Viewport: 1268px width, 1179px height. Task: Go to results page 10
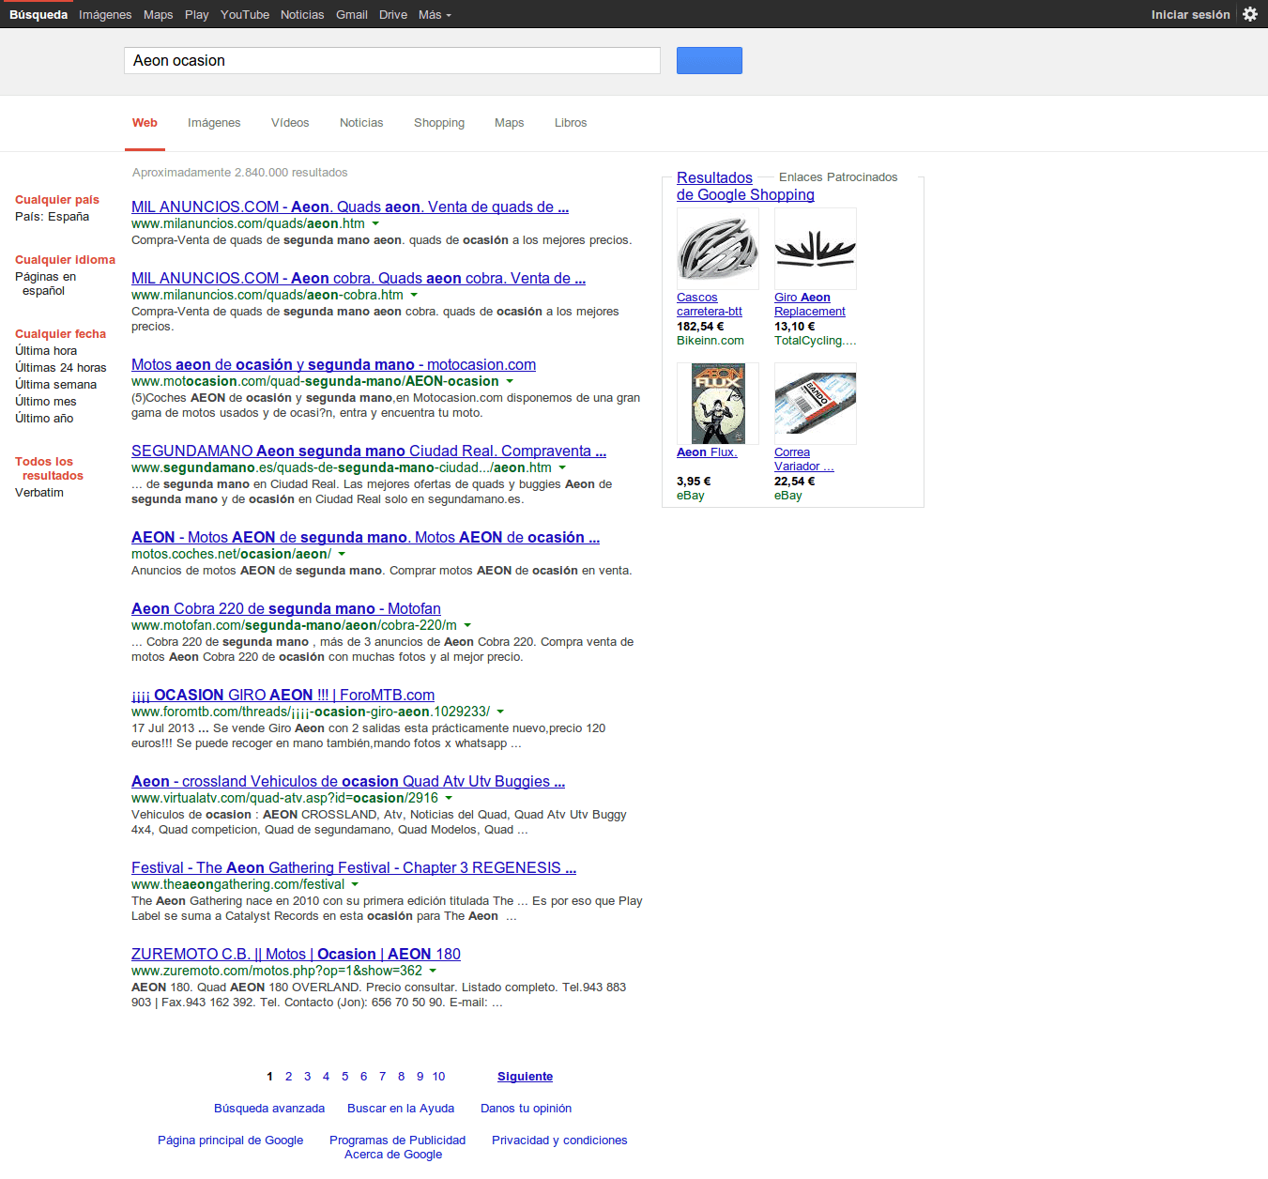click(438, 1077)
